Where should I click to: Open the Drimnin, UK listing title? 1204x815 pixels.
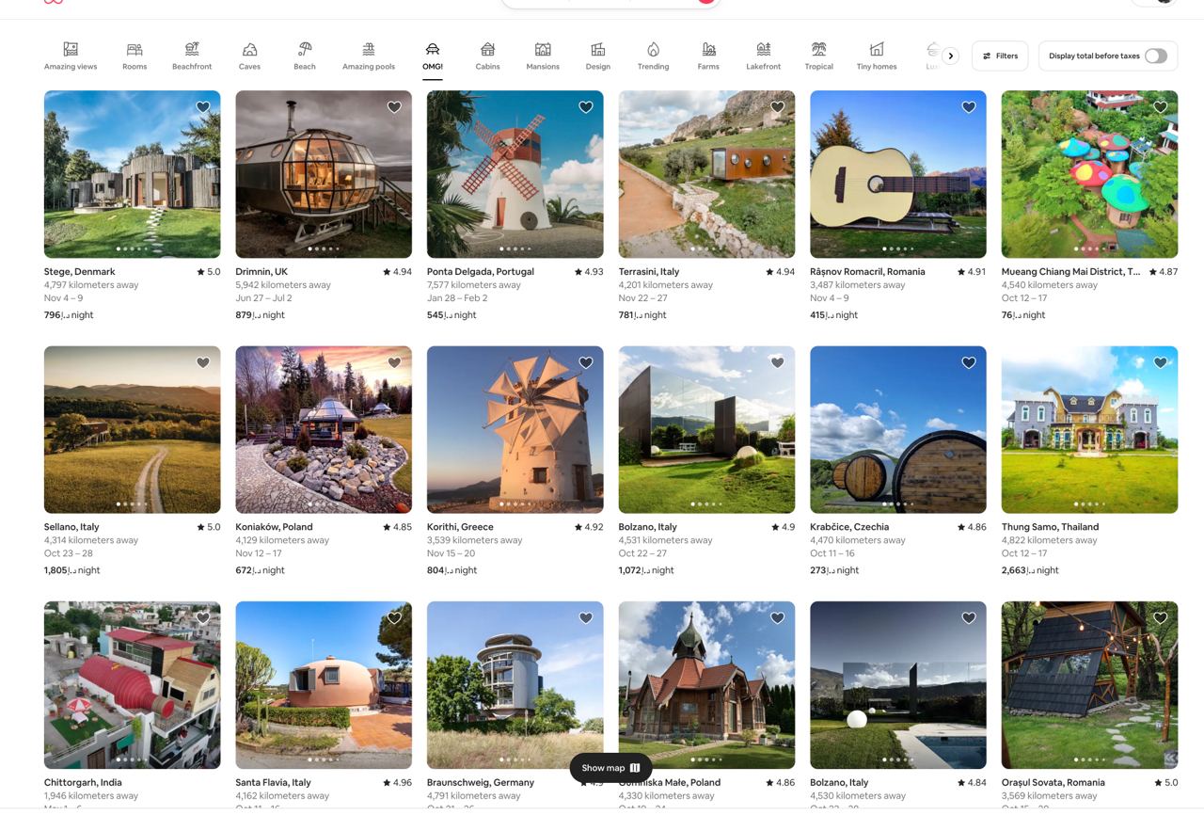(x=261, y=272)
